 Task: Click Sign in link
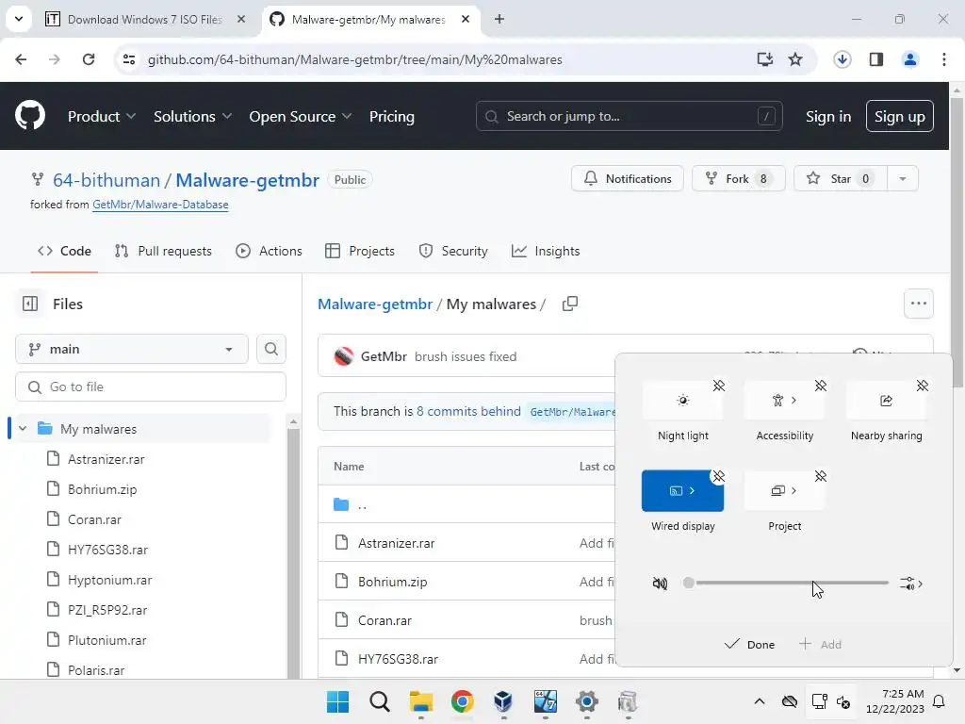coord(827,116)
